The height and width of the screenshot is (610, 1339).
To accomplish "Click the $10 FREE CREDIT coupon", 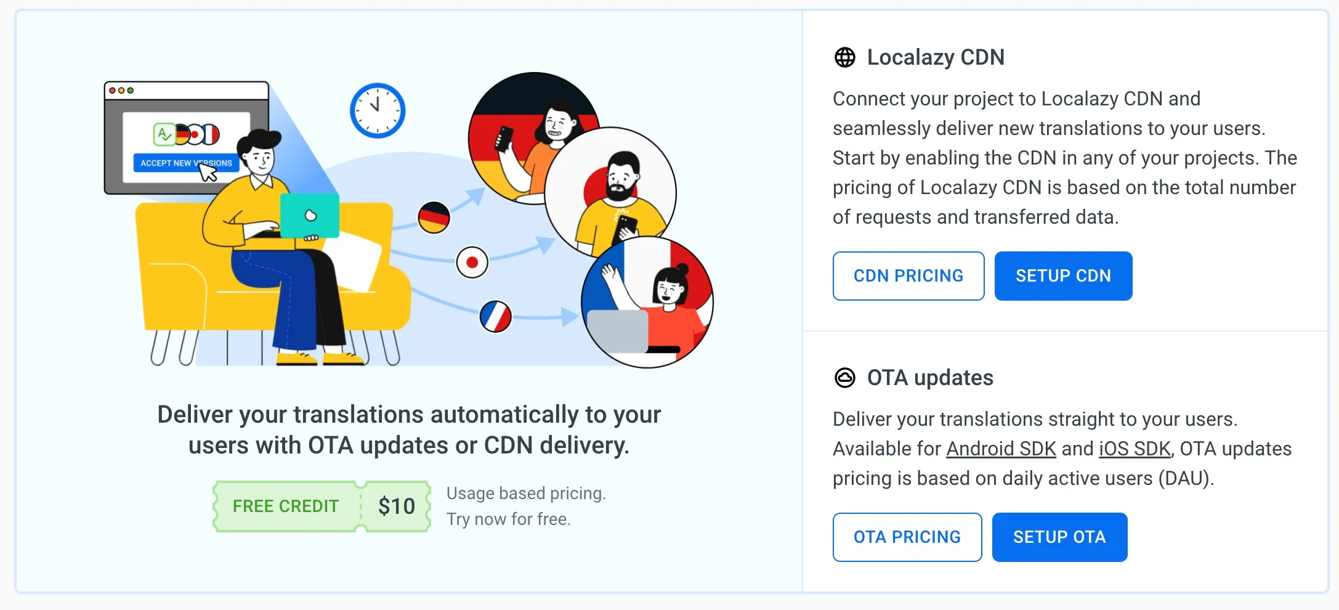I will 321,506.
